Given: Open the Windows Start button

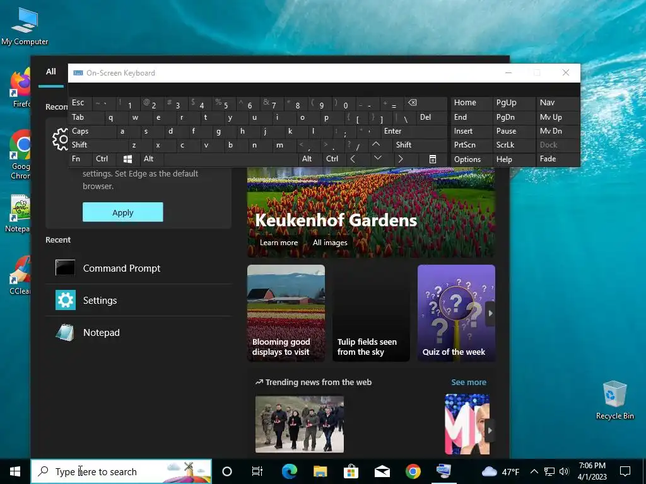Looking at the screenshot, I should coord(15,471).
